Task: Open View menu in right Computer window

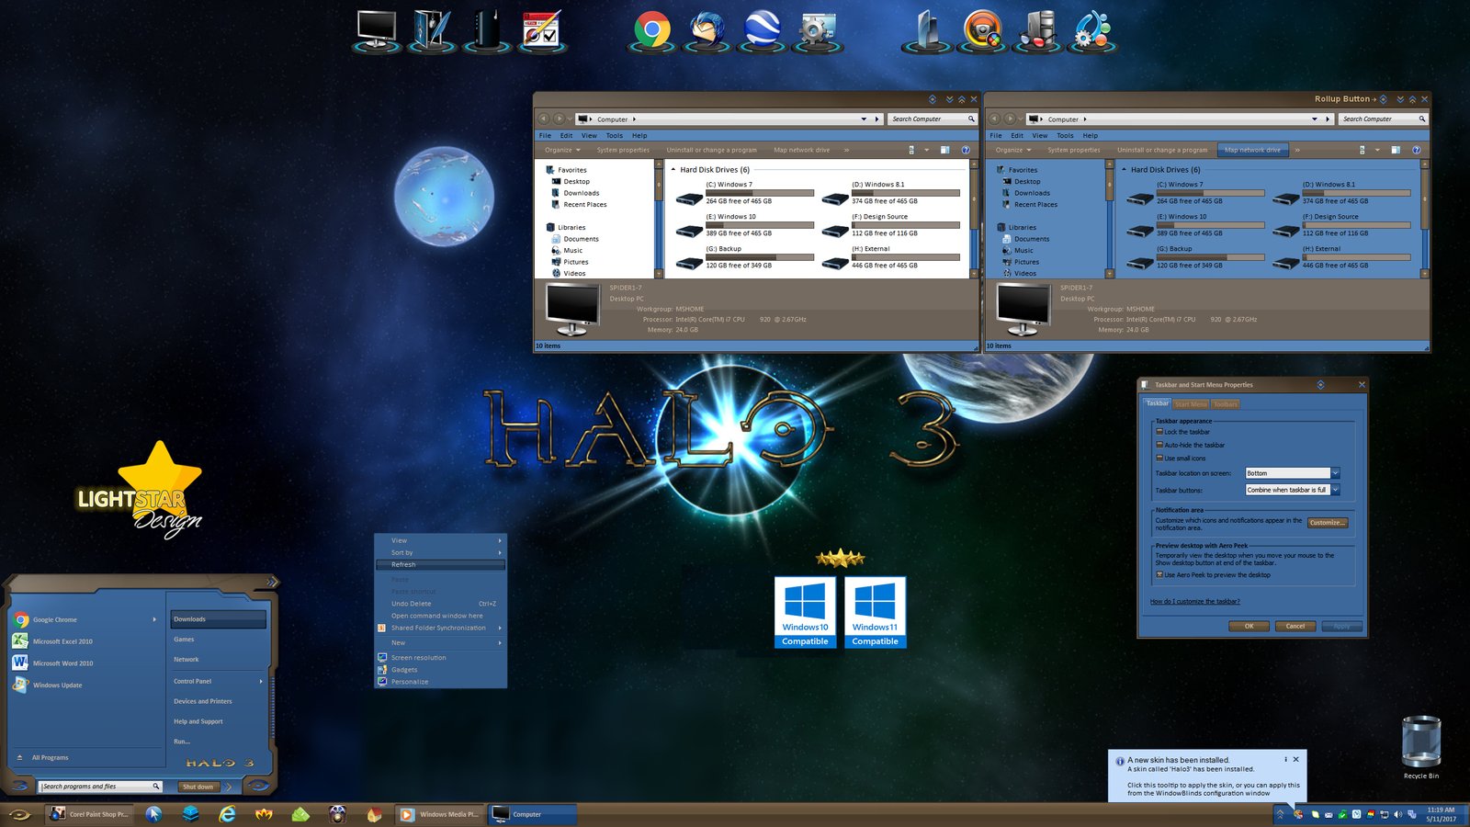Action: pyautogui.click(x=1039, y=135)
